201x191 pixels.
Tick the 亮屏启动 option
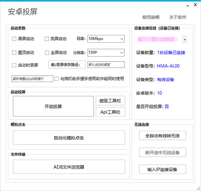(47, 39)
